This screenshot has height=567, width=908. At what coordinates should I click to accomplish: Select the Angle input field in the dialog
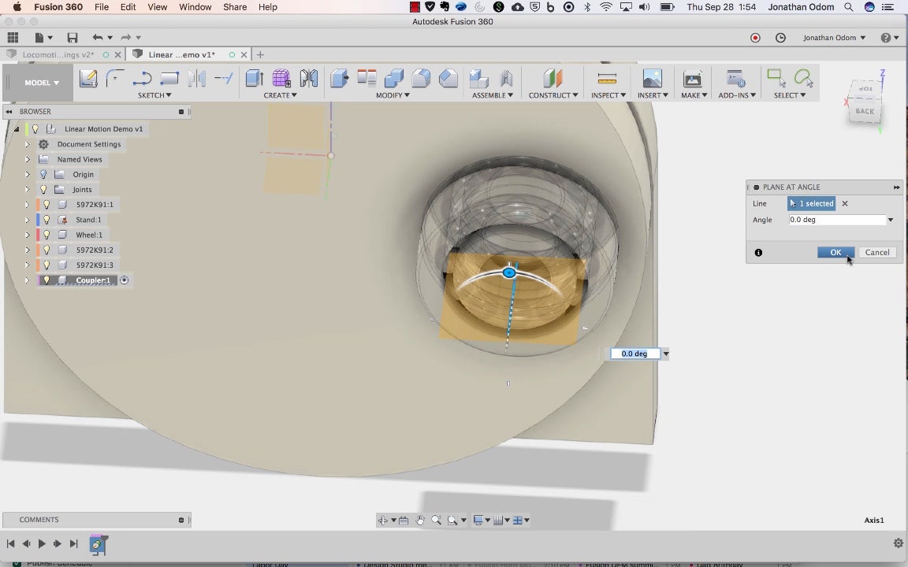pos(837,220)
